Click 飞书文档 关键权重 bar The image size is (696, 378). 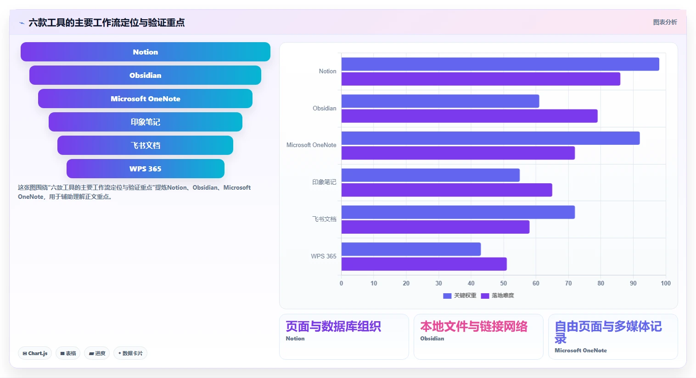click(x=458, y=212)
